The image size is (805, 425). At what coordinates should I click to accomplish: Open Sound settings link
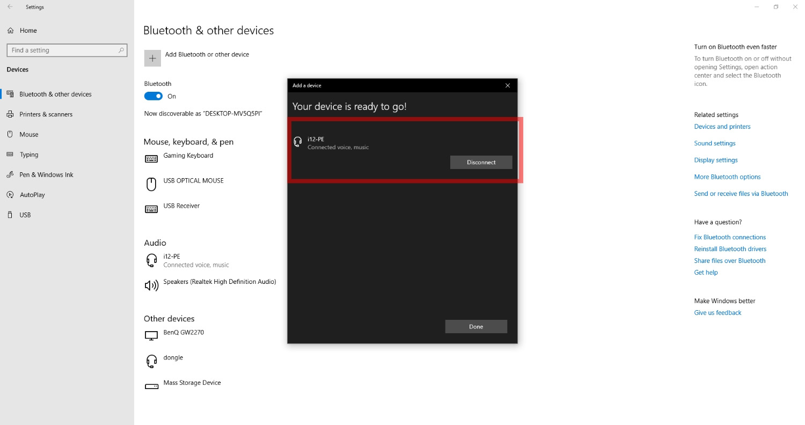(x=714, y=143)
